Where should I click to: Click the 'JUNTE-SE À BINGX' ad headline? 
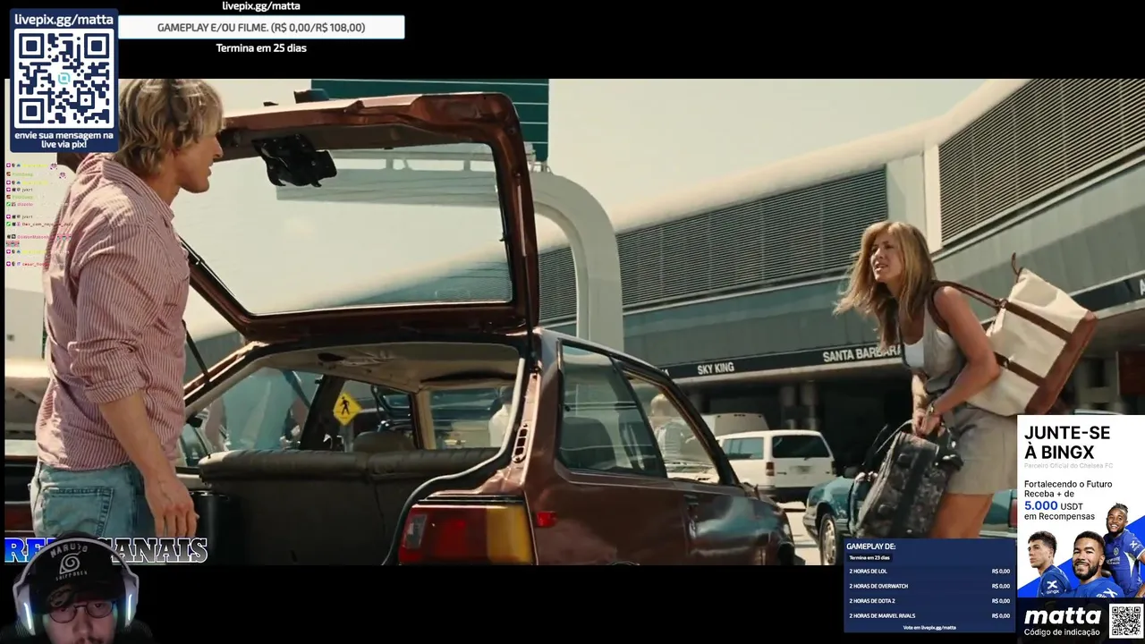[x=1067, y=443]
